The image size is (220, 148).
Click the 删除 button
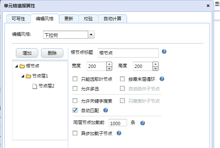click(52, 53)
